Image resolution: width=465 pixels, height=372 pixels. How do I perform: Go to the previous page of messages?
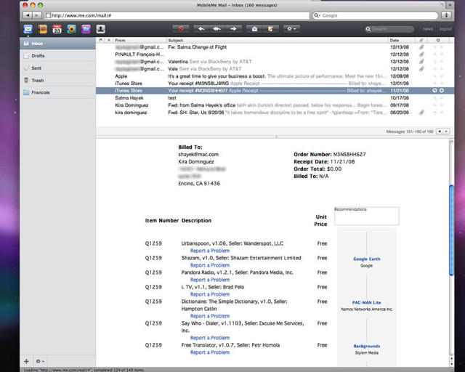[x=439, y=132]
